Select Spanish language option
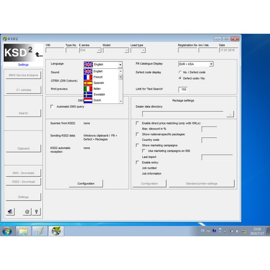270x270 pixels. pos(101,83)
